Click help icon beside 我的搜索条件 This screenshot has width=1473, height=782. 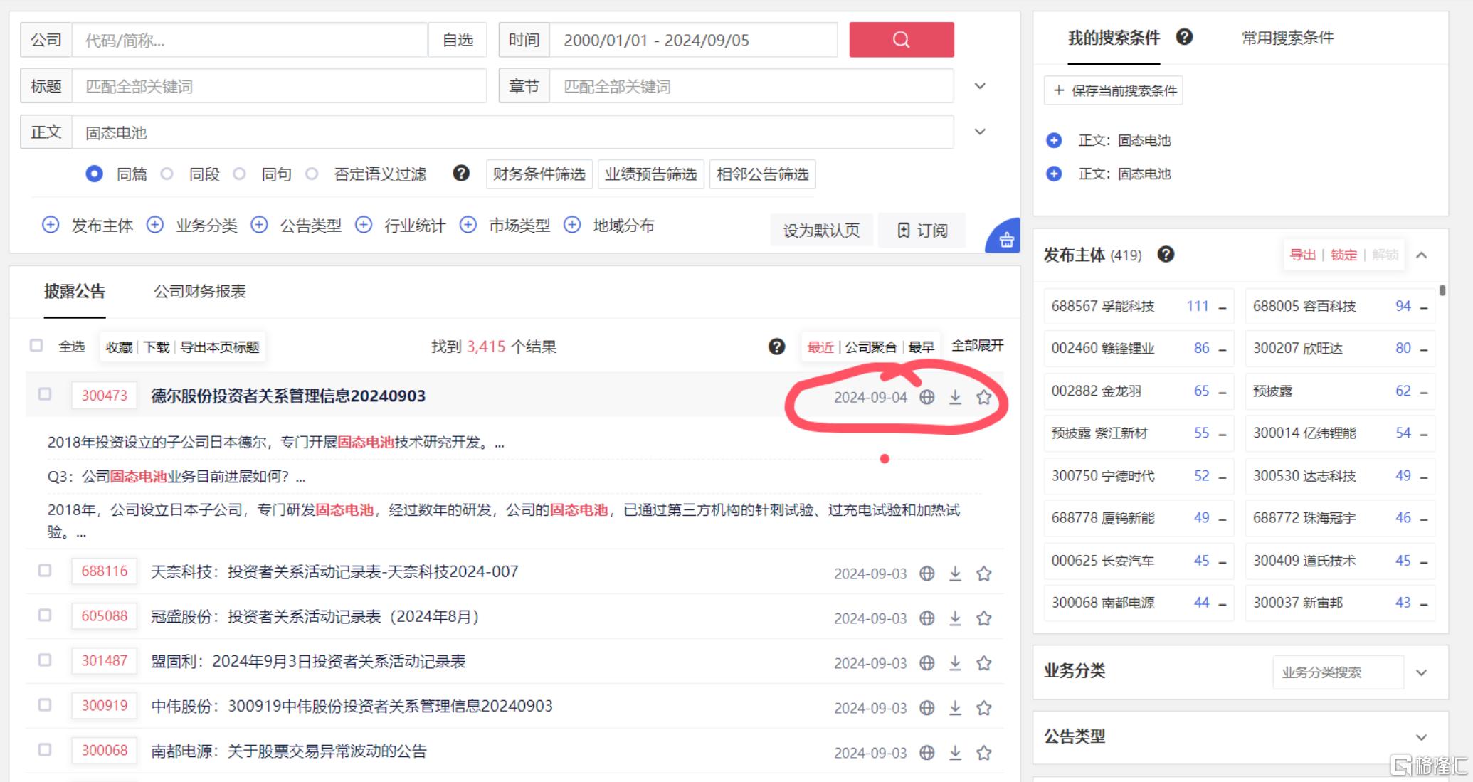pos(1184,37)
